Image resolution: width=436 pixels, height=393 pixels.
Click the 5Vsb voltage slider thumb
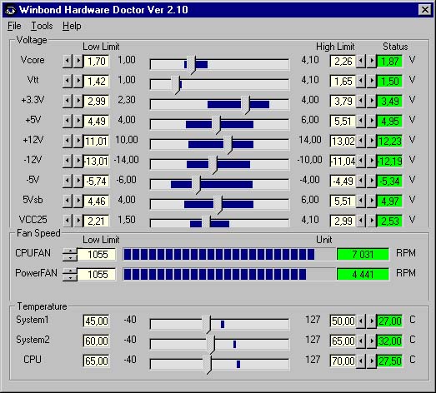click(218, 205)
